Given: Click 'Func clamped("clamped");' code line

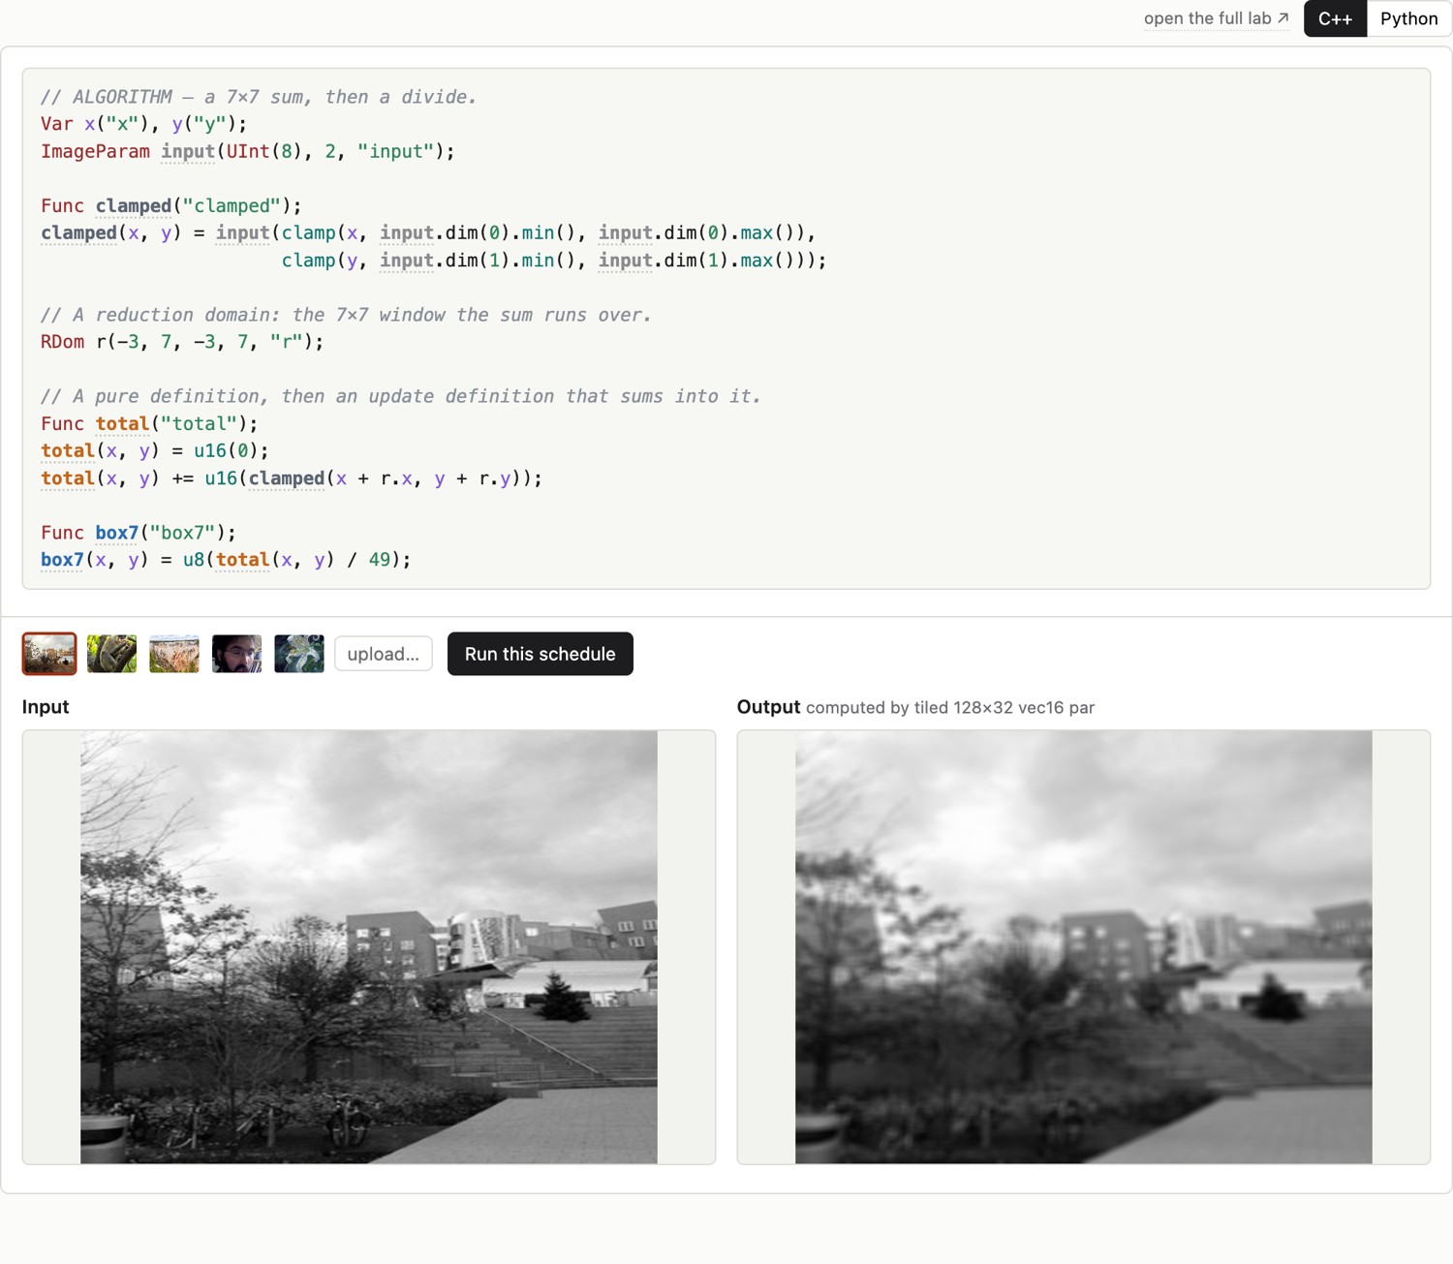Looking at the screenshot, I should pyautogui.click(x=171, y=205).
